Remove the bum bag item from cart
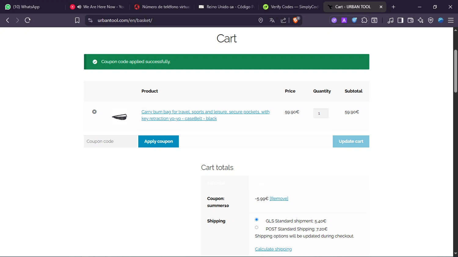Viewport: 458px width, 257px height. (x=94, y=112)
